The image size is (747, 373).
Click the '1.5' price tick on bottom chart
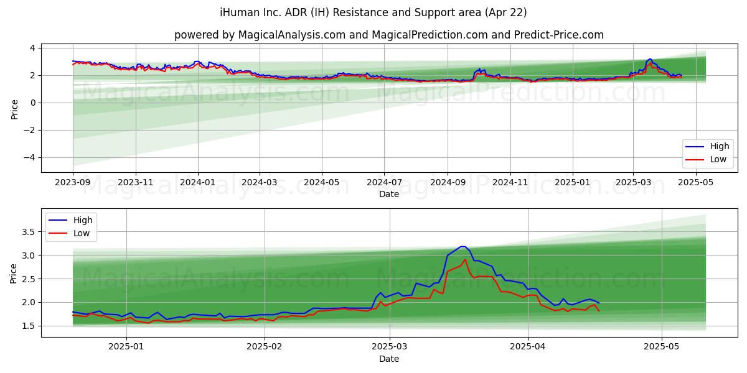(x=30, y=326)
